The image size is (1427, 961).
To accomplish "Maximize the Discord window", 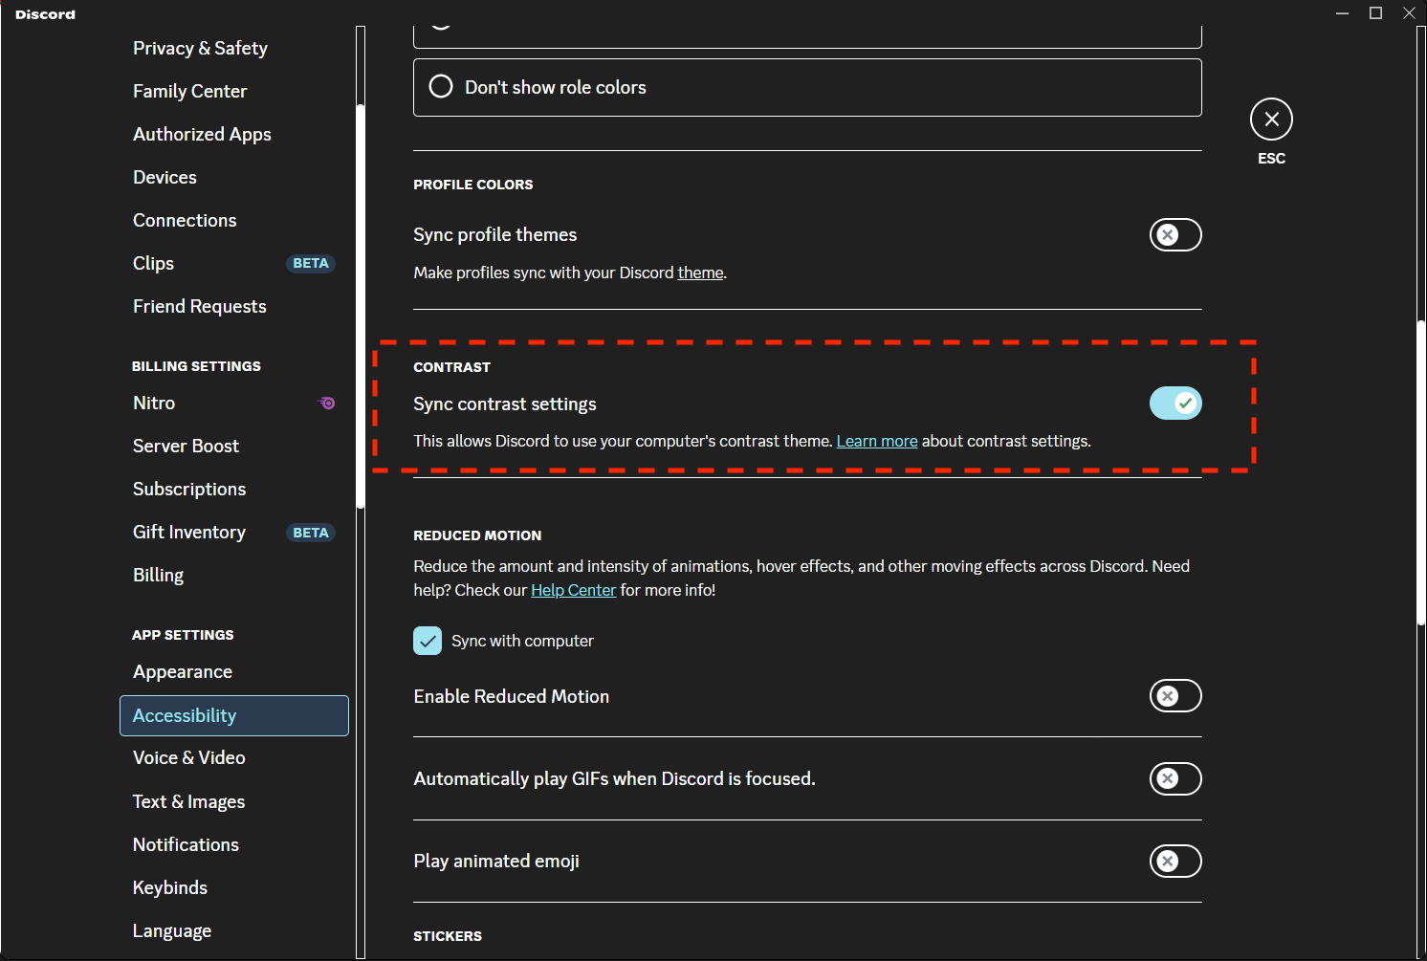I will coord(1375,13).
